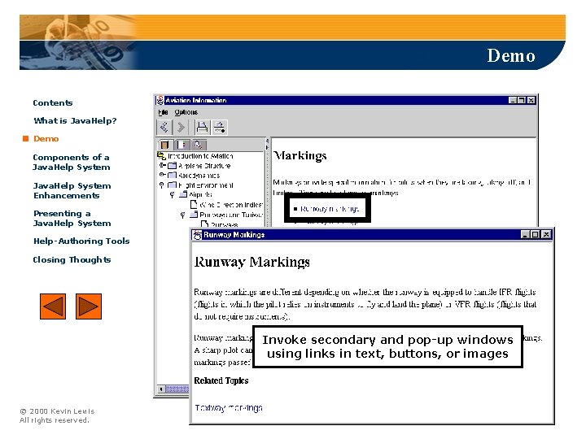The image size is (586, 439).
Task: Switch to the Search navigator tab
Action: point(199,145)
